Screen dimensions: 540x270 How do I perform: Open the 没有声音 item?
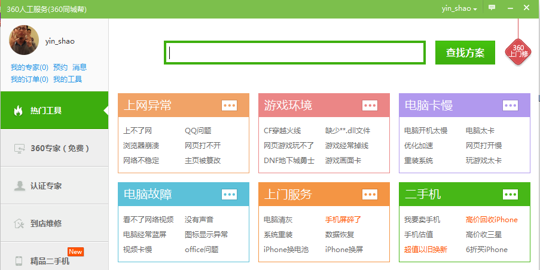coord(199,219)
